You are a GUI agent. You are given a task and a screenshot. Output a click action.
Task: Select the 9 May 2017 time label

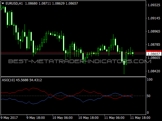(9, 118)
